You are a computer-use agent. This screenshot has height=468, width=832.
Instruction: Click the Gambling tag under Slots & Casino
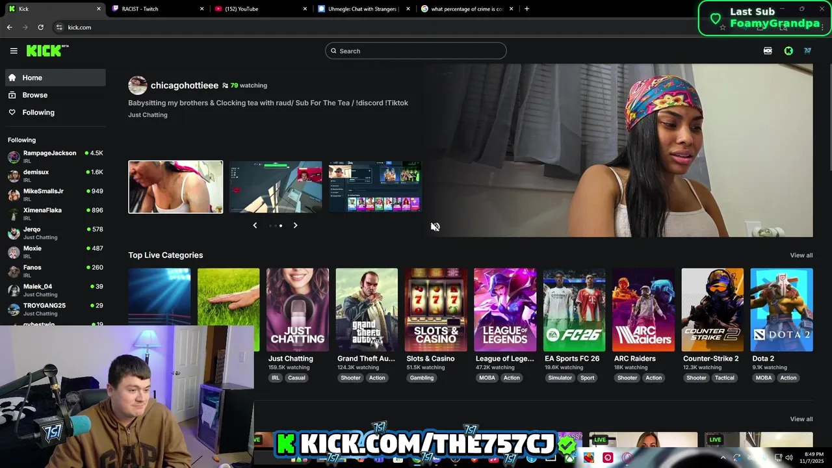coord(422,378)
